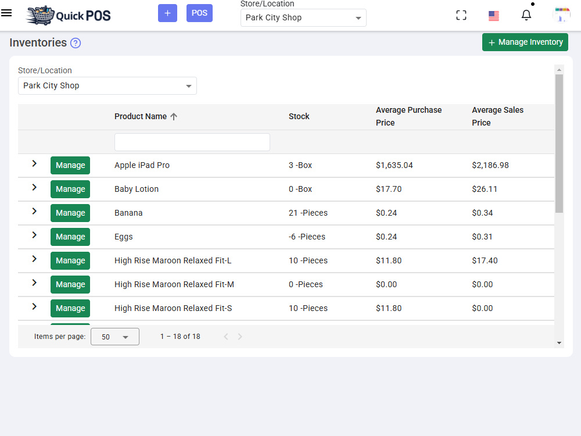Click the $1,635.04 purchase price
This screenshot has height=436, width=581.
coord(394,165)
